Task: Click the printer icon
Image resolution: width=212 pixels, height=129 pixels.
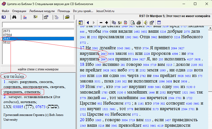Action: 138,23
